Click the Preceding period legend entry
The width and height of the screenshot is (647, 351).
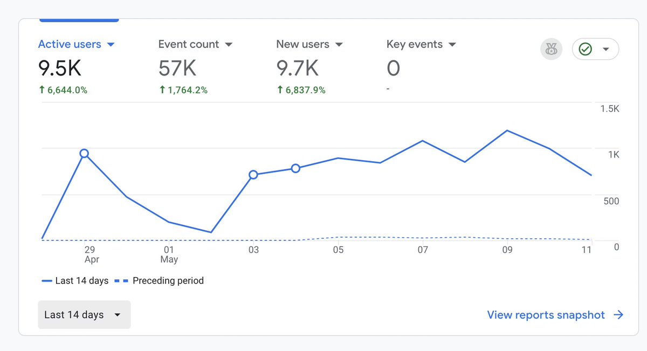click(159, 281)
